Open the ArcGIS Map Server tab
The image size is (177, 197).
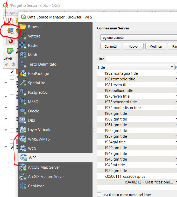tap(55, 167)
